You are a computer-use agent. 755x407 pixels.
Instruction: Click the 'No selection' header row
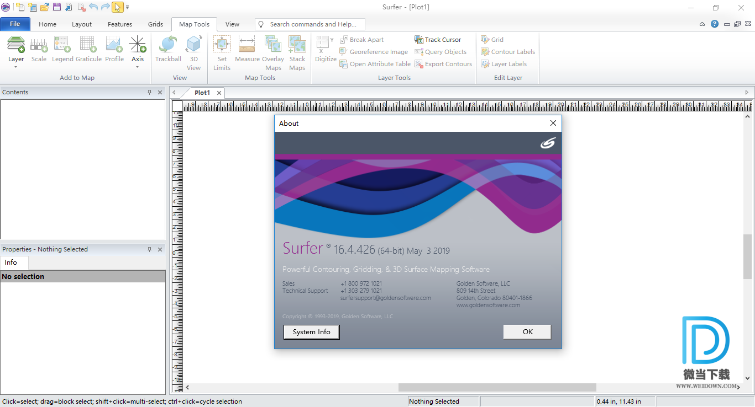(x=83, y=276)
